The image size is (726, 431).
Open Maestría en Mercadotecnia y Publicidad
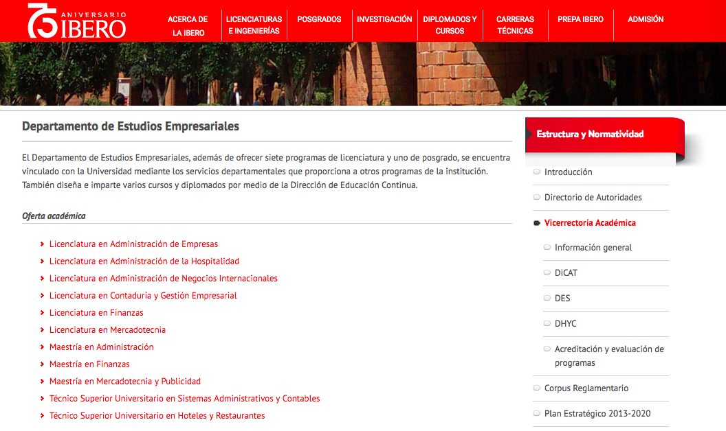[125, 381]
